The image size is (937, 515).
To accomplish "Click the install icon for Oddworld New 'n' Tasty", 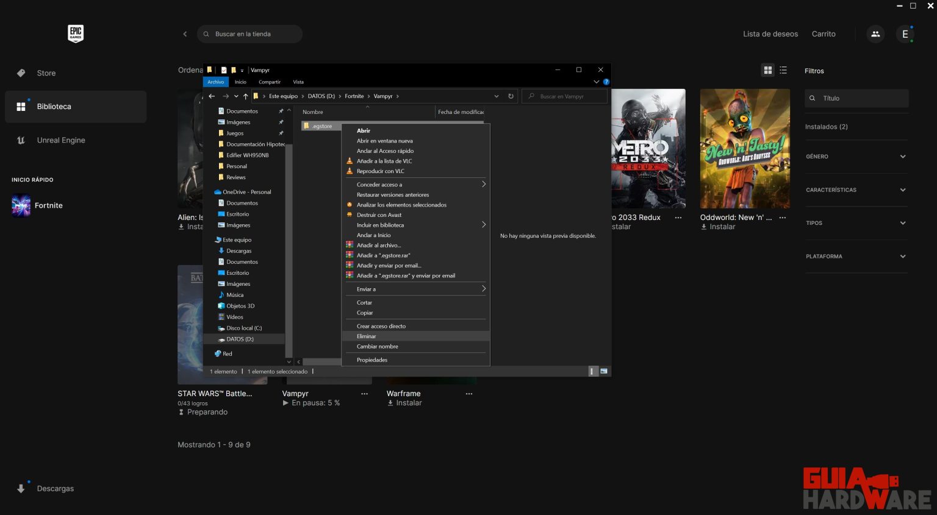I will [x=703, y=226].
